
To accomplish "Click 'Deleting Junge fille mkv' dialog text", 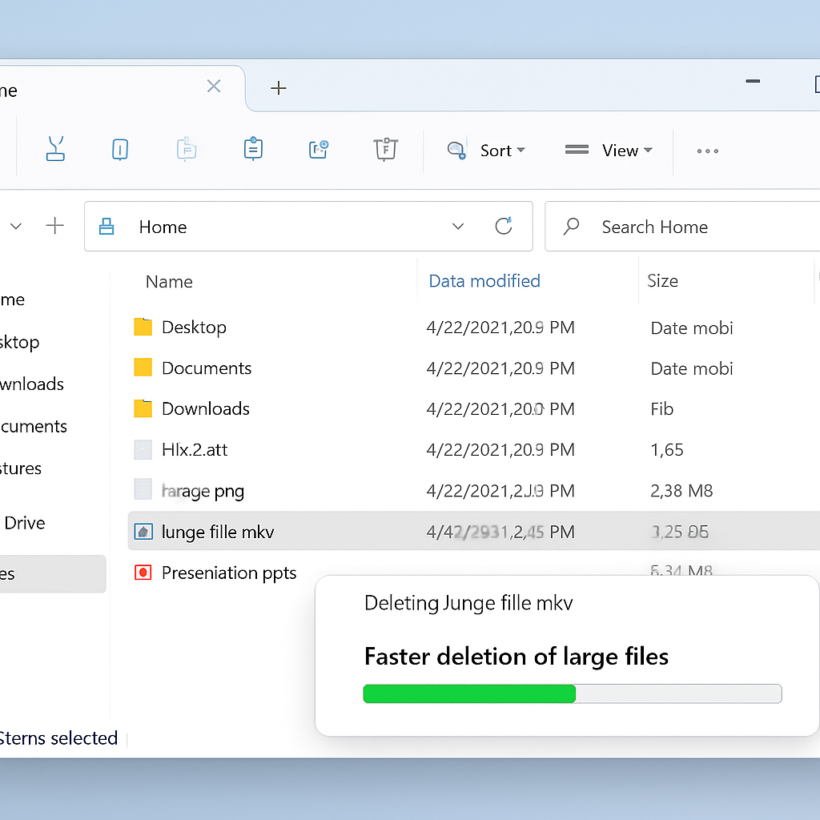I will click(468, 603).
